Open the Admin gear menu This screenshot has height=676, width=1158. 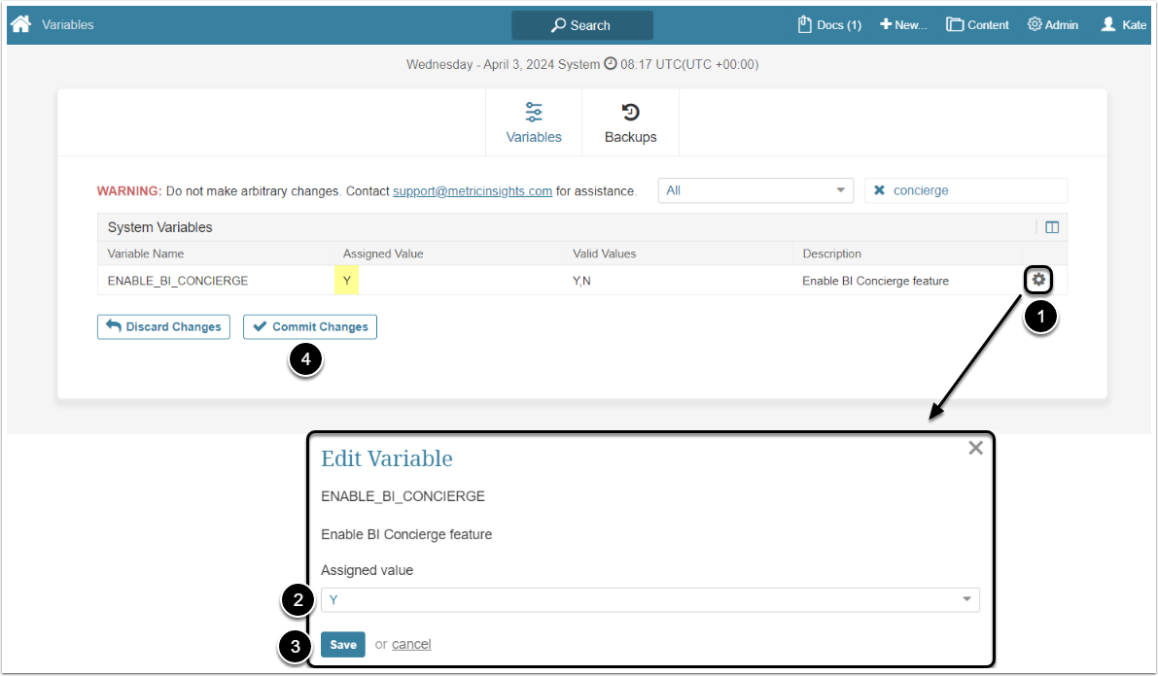1053,24
